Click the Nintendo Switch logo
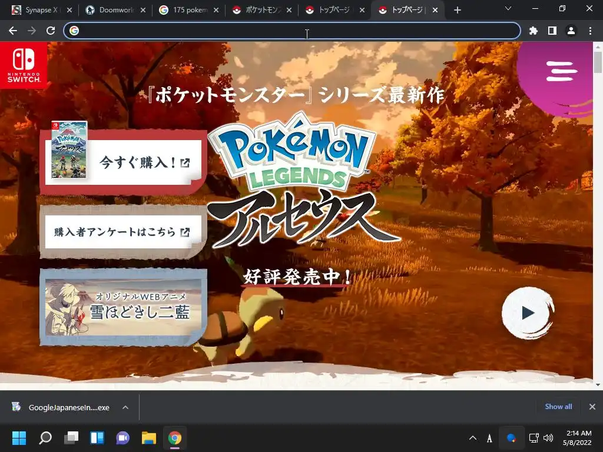 point(24,65)
